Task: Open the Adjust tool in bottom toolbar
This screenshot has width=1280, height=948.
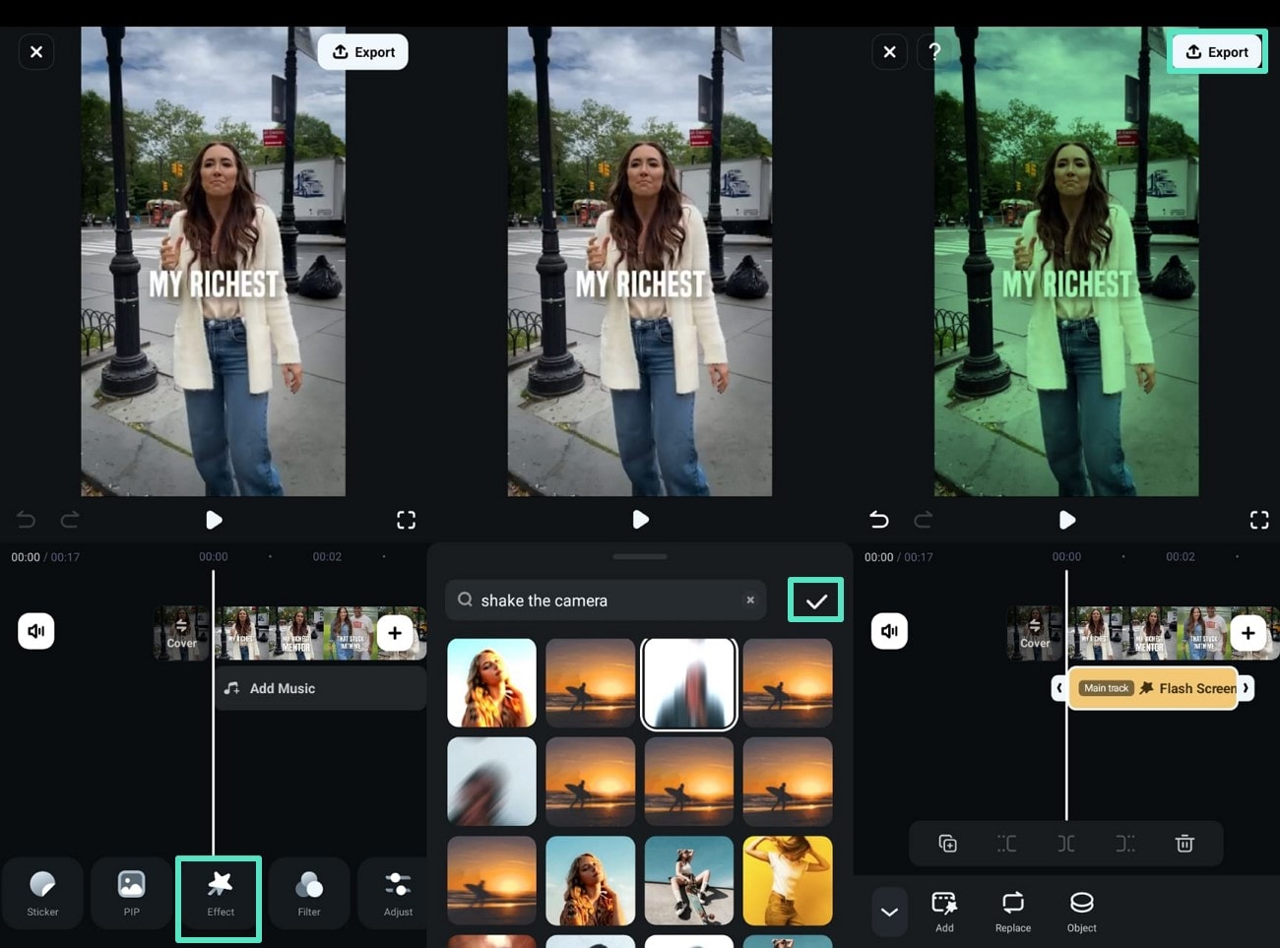Action: [398, 894]
